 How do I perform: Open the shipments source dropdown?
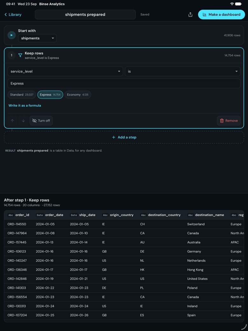(37, 38)
